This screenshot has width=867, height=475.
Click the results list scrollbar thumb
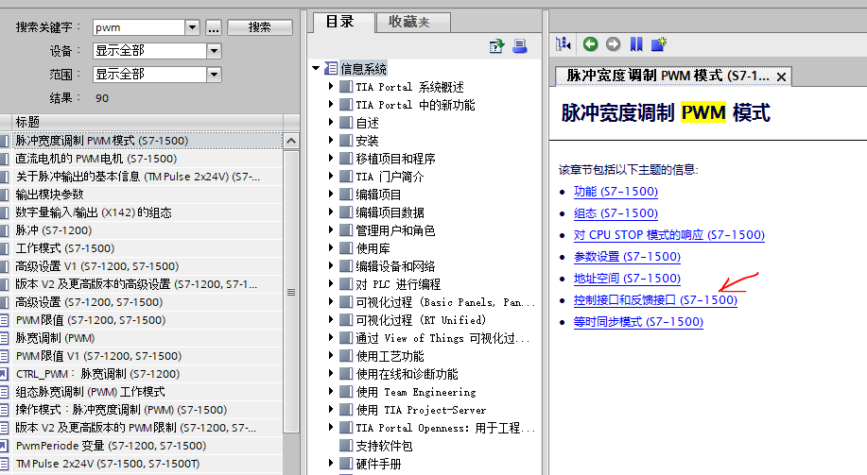(291, 292)
